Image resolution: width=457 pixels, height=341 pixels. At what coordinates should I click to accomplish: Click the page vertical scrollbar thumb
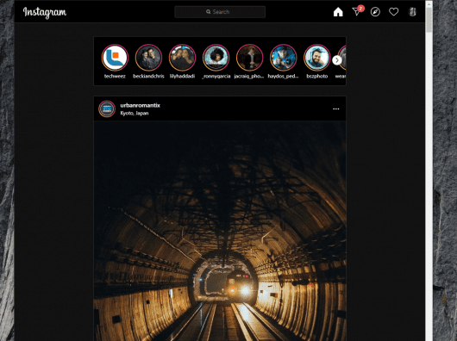coord(429,20)
